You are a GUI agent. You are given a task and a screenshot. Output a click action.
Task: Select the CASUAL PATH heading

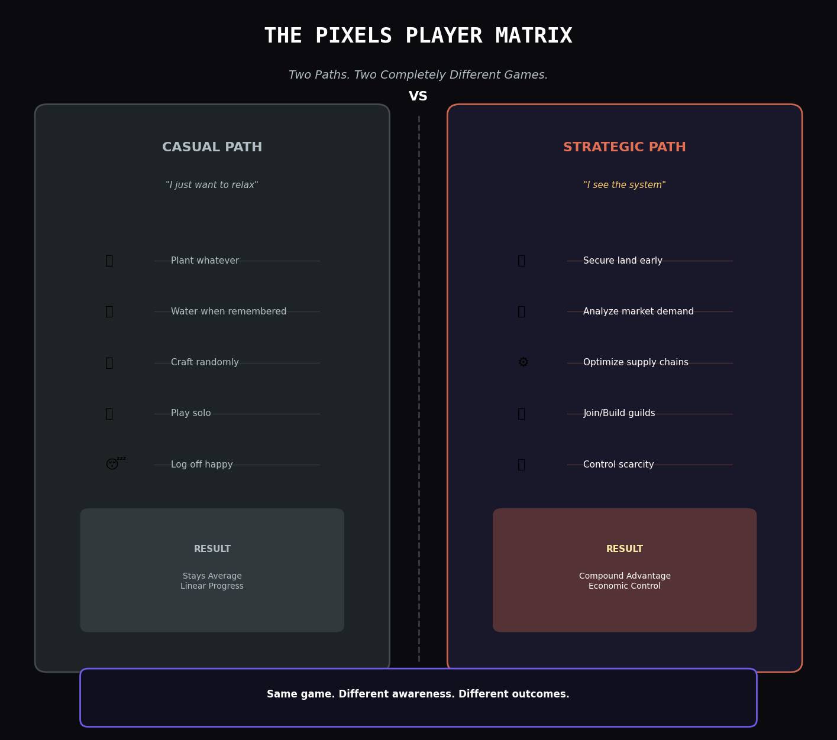click(x=212, y=147)
